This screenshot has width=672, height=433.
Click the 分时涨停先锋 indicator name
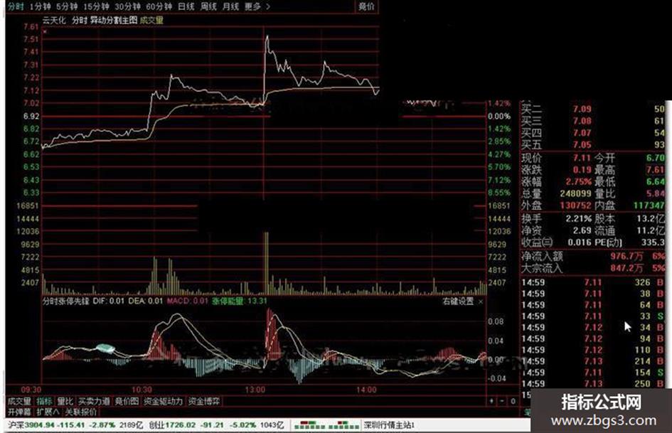click(x=65, y=301)
